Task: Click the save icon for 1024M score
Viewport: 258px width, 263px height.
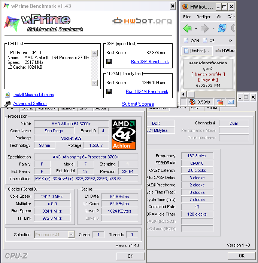Action: 109,92
